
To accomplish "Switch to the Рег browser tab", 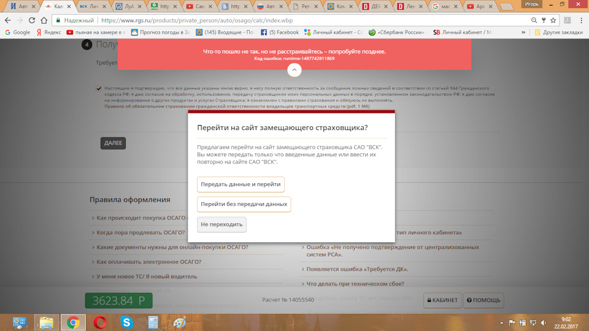I will click(x=304, y=6).
